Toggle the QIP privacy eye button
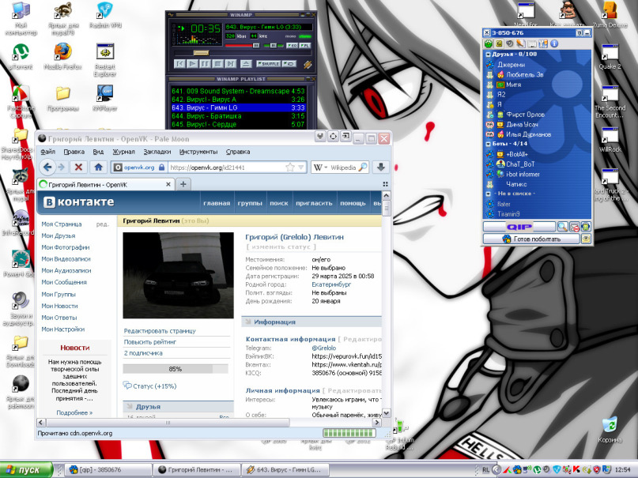The width and height of the screenshot is (638, 478). click(x=586, y=239)
